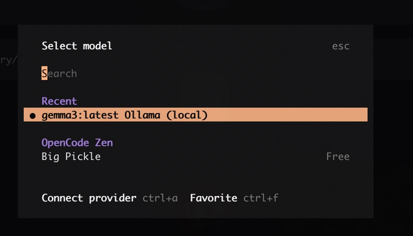Select the gemma3:latest model name
The image size is (413, 236).
coord(80,115)
